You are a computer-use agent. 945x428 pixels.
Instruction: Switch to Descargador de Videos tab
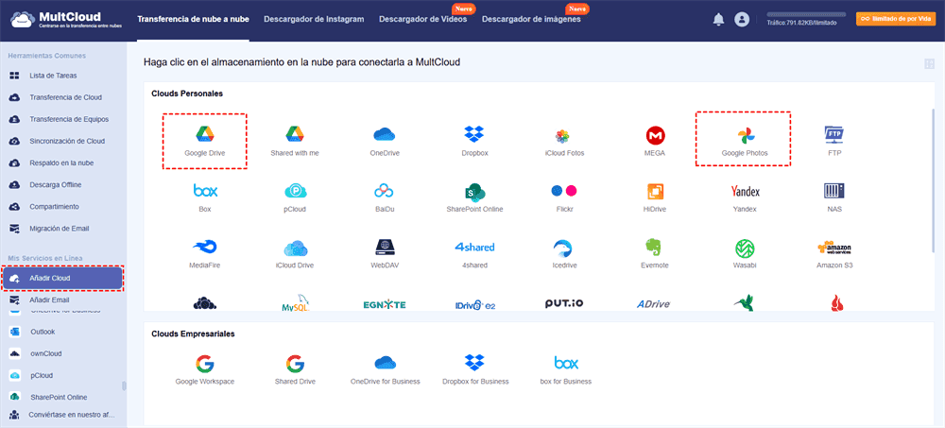[x=423, y=19]
